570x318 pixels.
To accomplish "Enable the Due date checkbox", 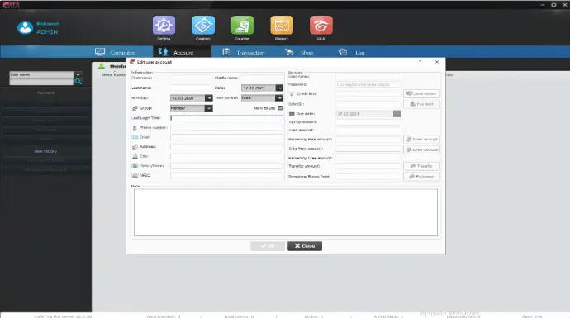I will [291, 114].
